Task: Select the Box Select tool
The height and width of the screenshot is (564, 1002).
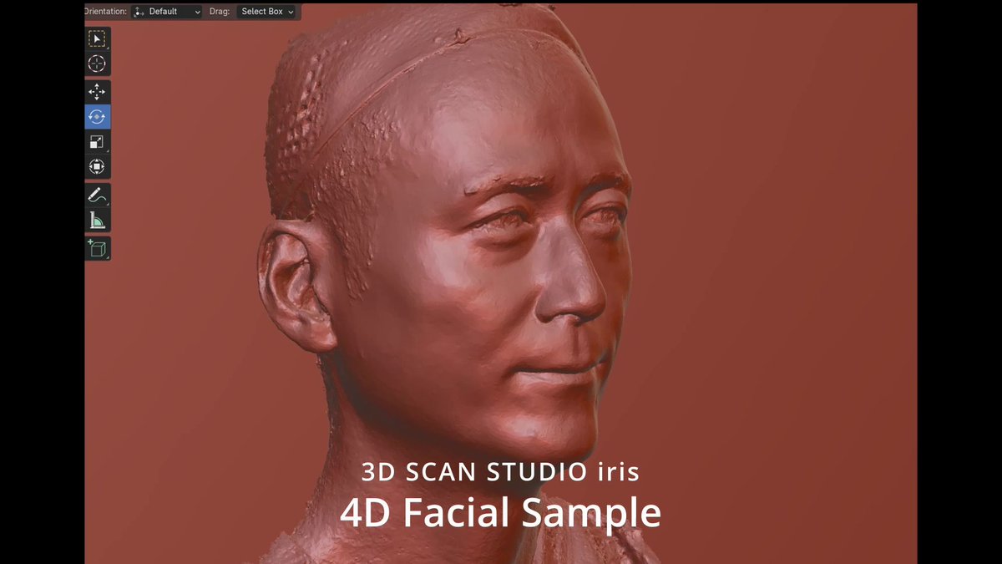Action: point(97,38)
